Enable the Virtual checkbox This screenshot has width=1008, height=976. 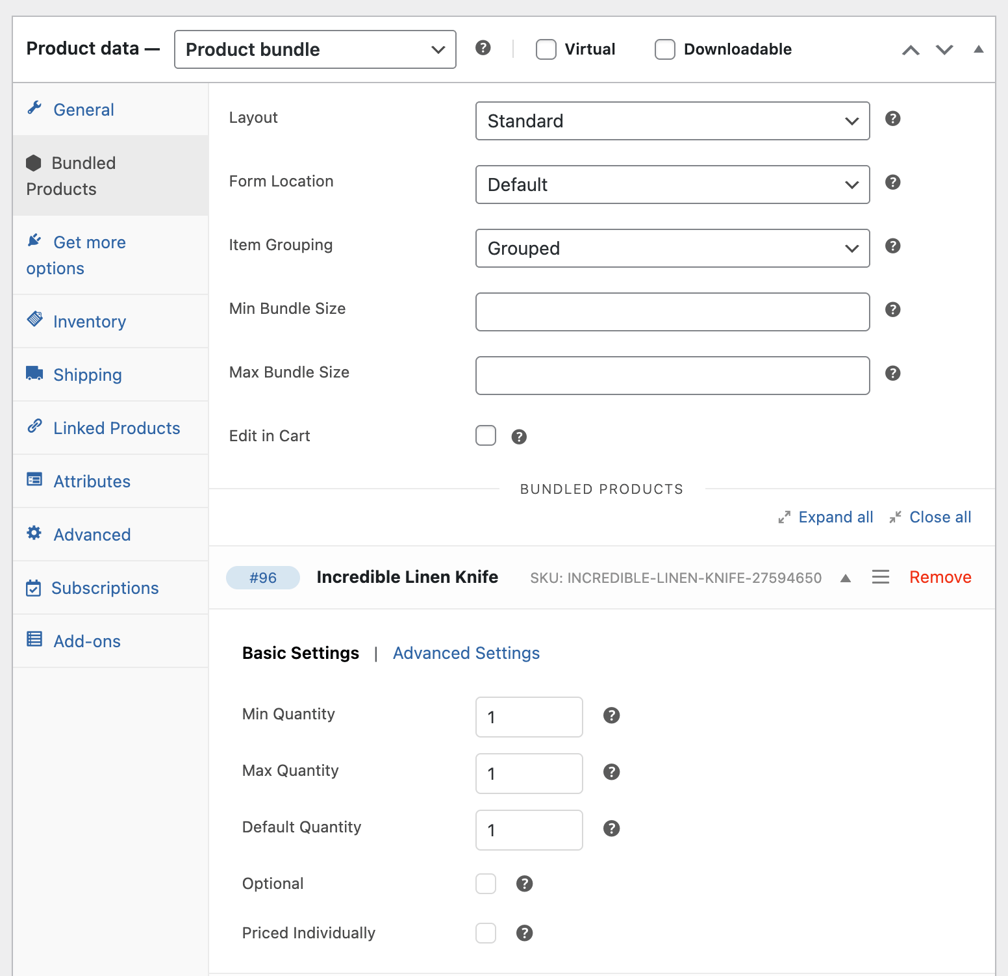point(546,49)
